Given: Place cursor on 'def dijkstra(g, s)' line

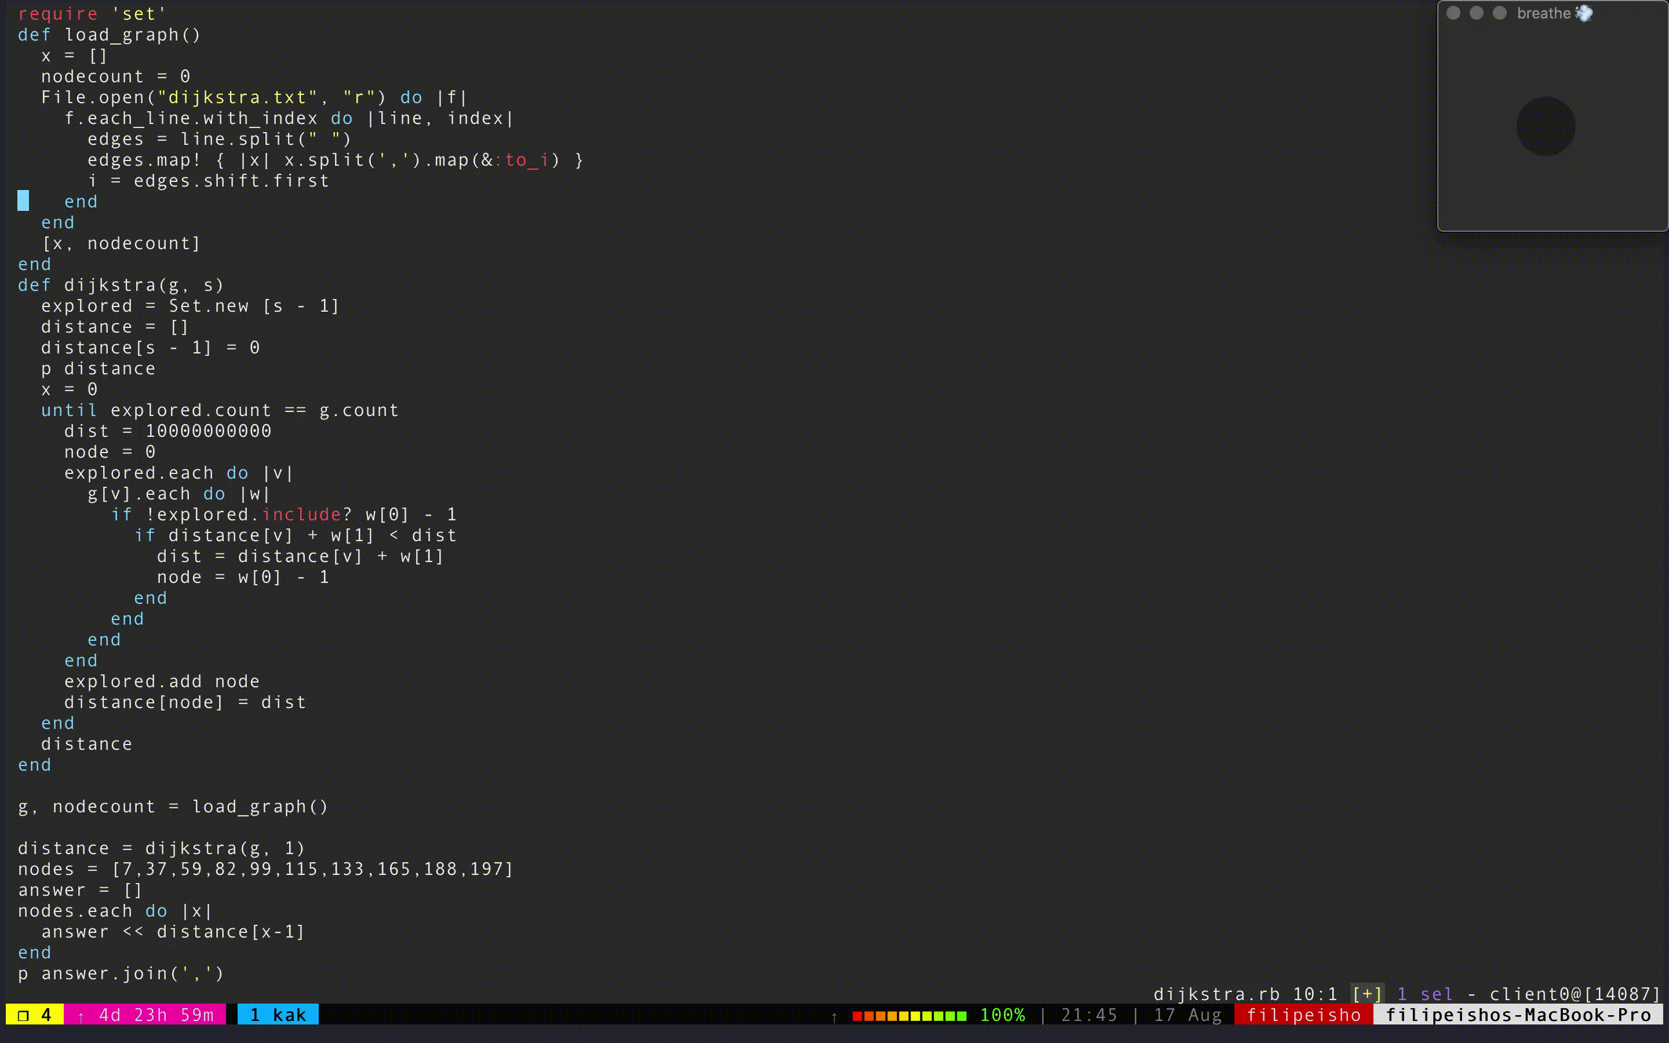Looking at the screenshot, I should click(x=121, y=285).
